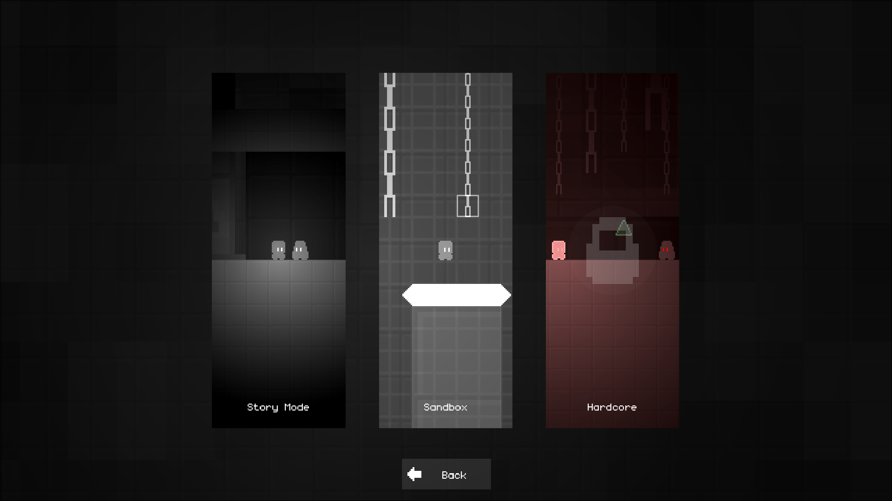Click the pink character in Hardcore panel
The image size is (892, 501).
click(558, 250)
